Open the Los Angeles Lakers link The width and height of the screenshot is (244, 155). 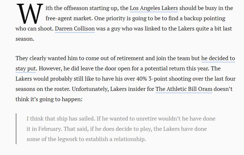point(154,8)
